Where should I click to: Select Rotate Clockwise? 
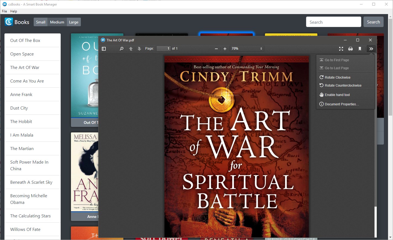tap(346, 78)
